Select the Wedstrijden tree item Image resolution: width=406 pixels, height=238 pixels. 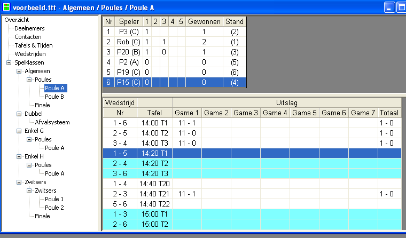(x=30, y=54)
